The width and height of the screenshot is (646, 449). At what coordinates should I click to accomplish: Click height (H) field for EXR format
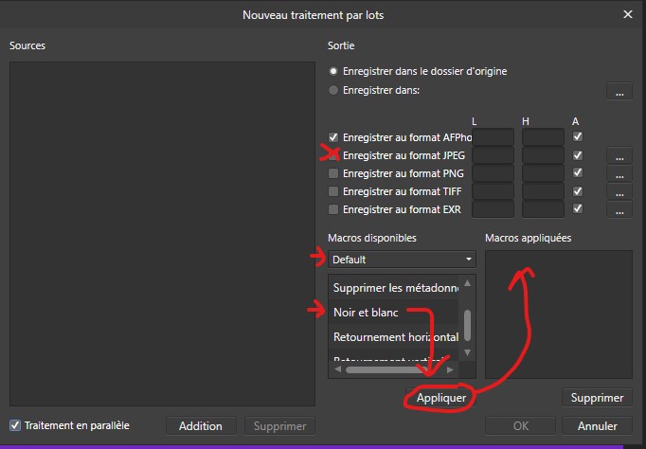[543, 209]
